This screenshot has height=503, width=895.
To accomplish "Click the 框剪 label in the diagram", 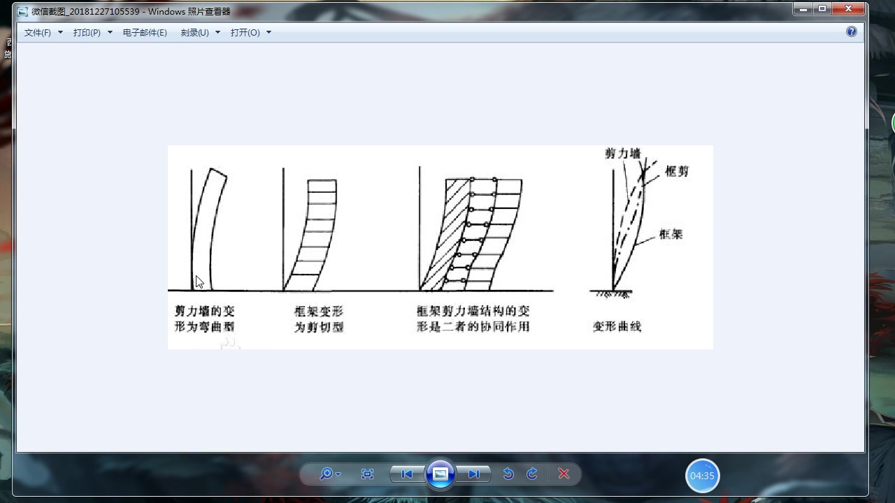I will pos(677,171).
